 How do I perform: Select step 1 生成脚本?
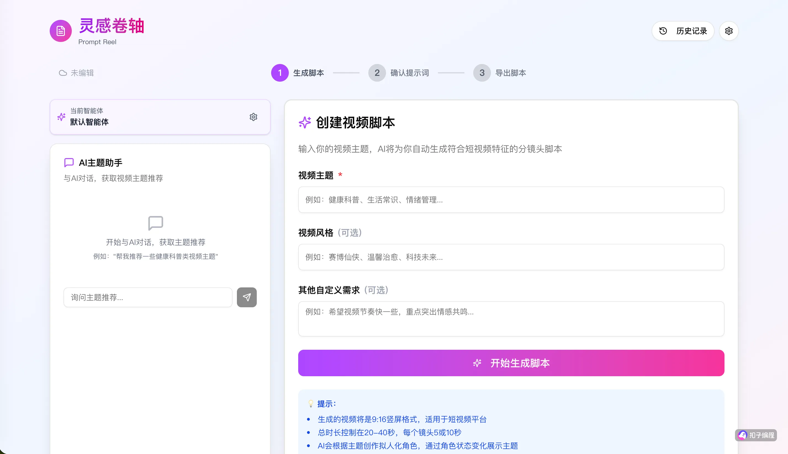(x=280, y=73)
